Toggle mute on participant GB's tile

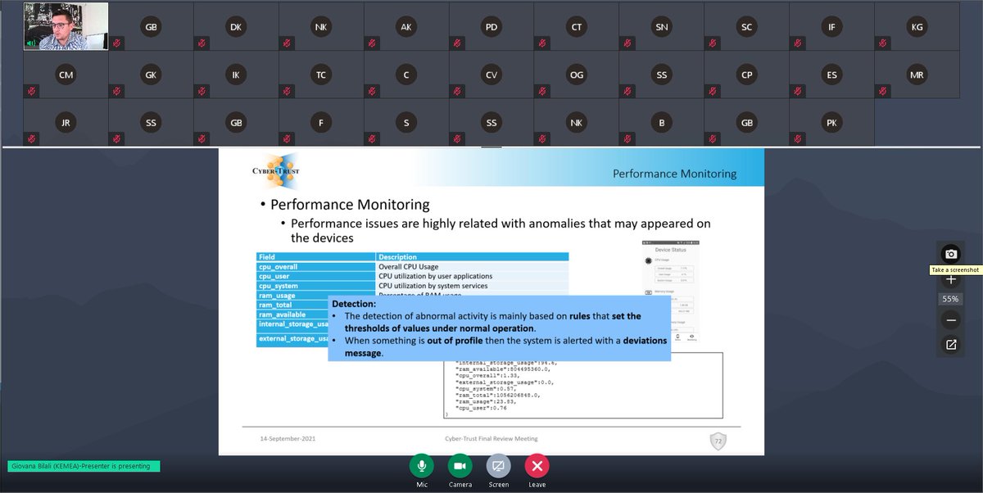click(x=117, y=43)
